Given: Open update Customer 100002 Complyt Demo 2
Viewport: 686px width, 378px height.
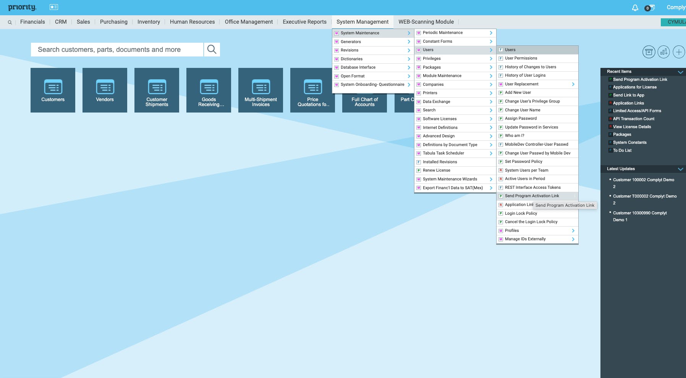Looking at the screenshot, I should pos(644,183).
